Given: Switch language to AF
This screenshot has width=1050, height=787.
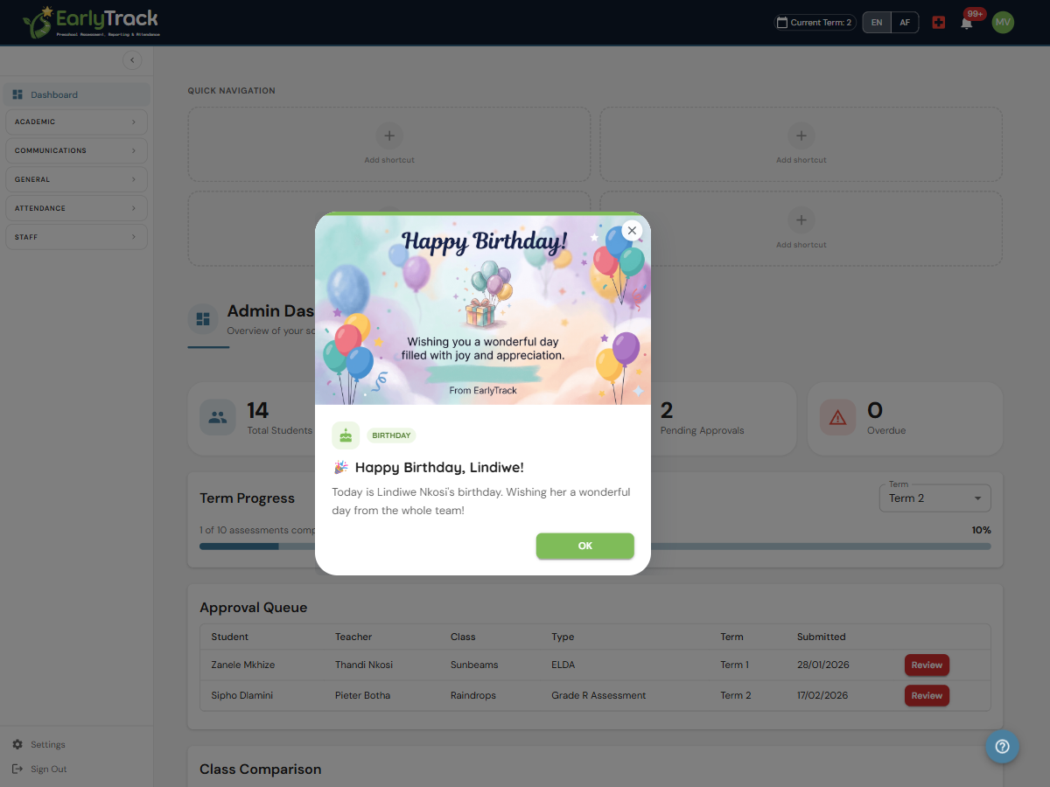Looking at the screenshot, I should coord(905,23).
